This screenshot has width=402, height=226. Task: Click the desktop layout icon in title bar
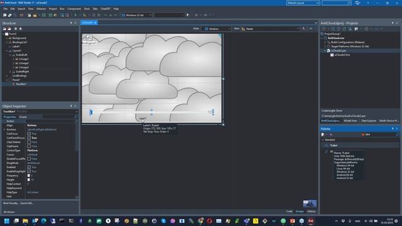(357, 3)
